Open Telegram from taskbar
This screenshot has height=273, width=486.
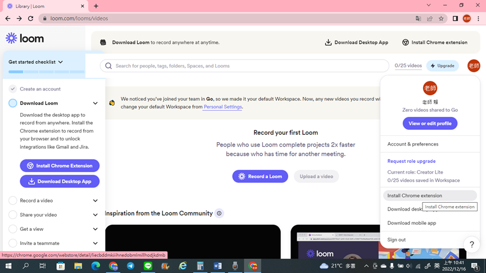coord(130,266)
